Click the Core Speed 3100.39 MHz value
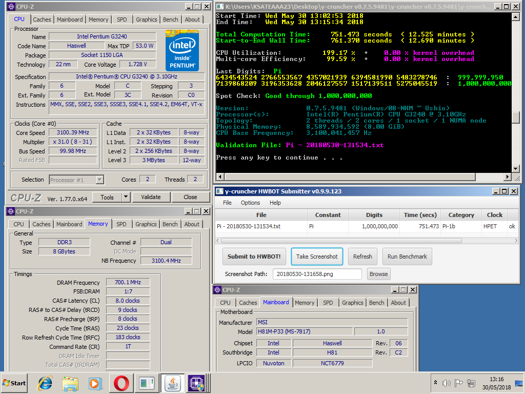Image resolution: width=525 pixels, height=394 pixels. click(73, 133)
